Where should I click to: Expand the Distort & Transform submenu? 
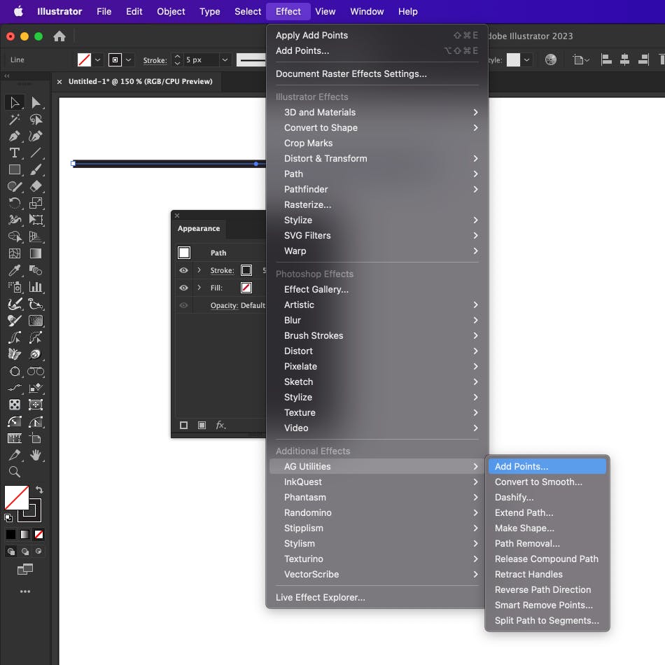coord(325,158)
